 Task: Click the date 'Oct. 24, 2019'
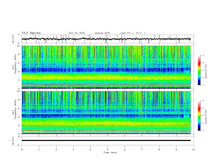(x=77, y=33)
